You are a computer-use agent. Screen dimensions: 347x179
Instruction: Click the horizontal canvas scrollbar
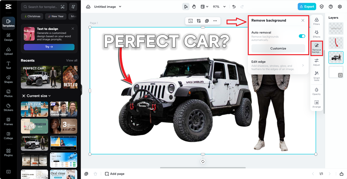203,168
